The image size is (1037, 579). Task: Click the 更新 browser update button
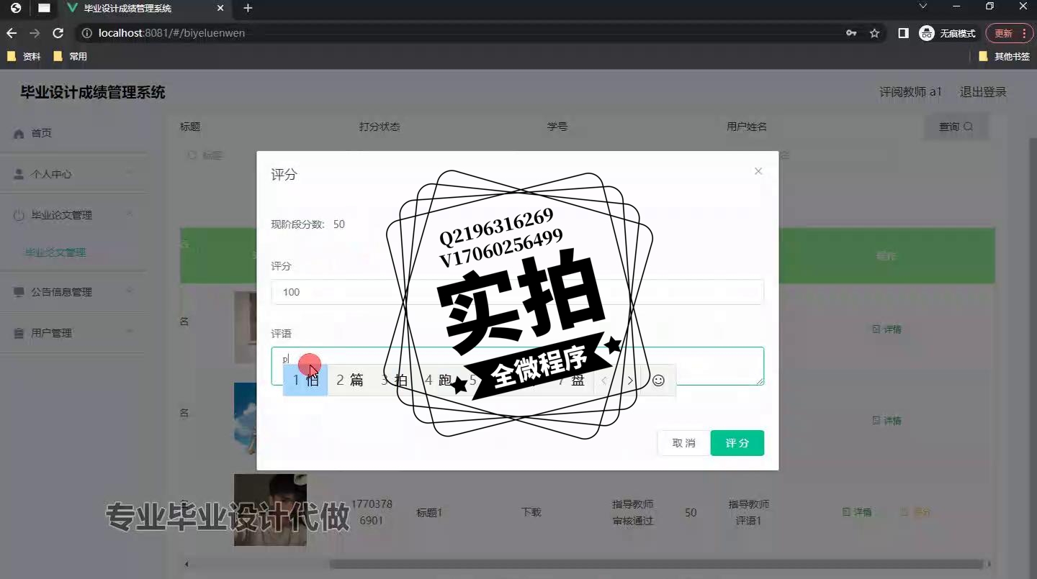click(1009, 33)
